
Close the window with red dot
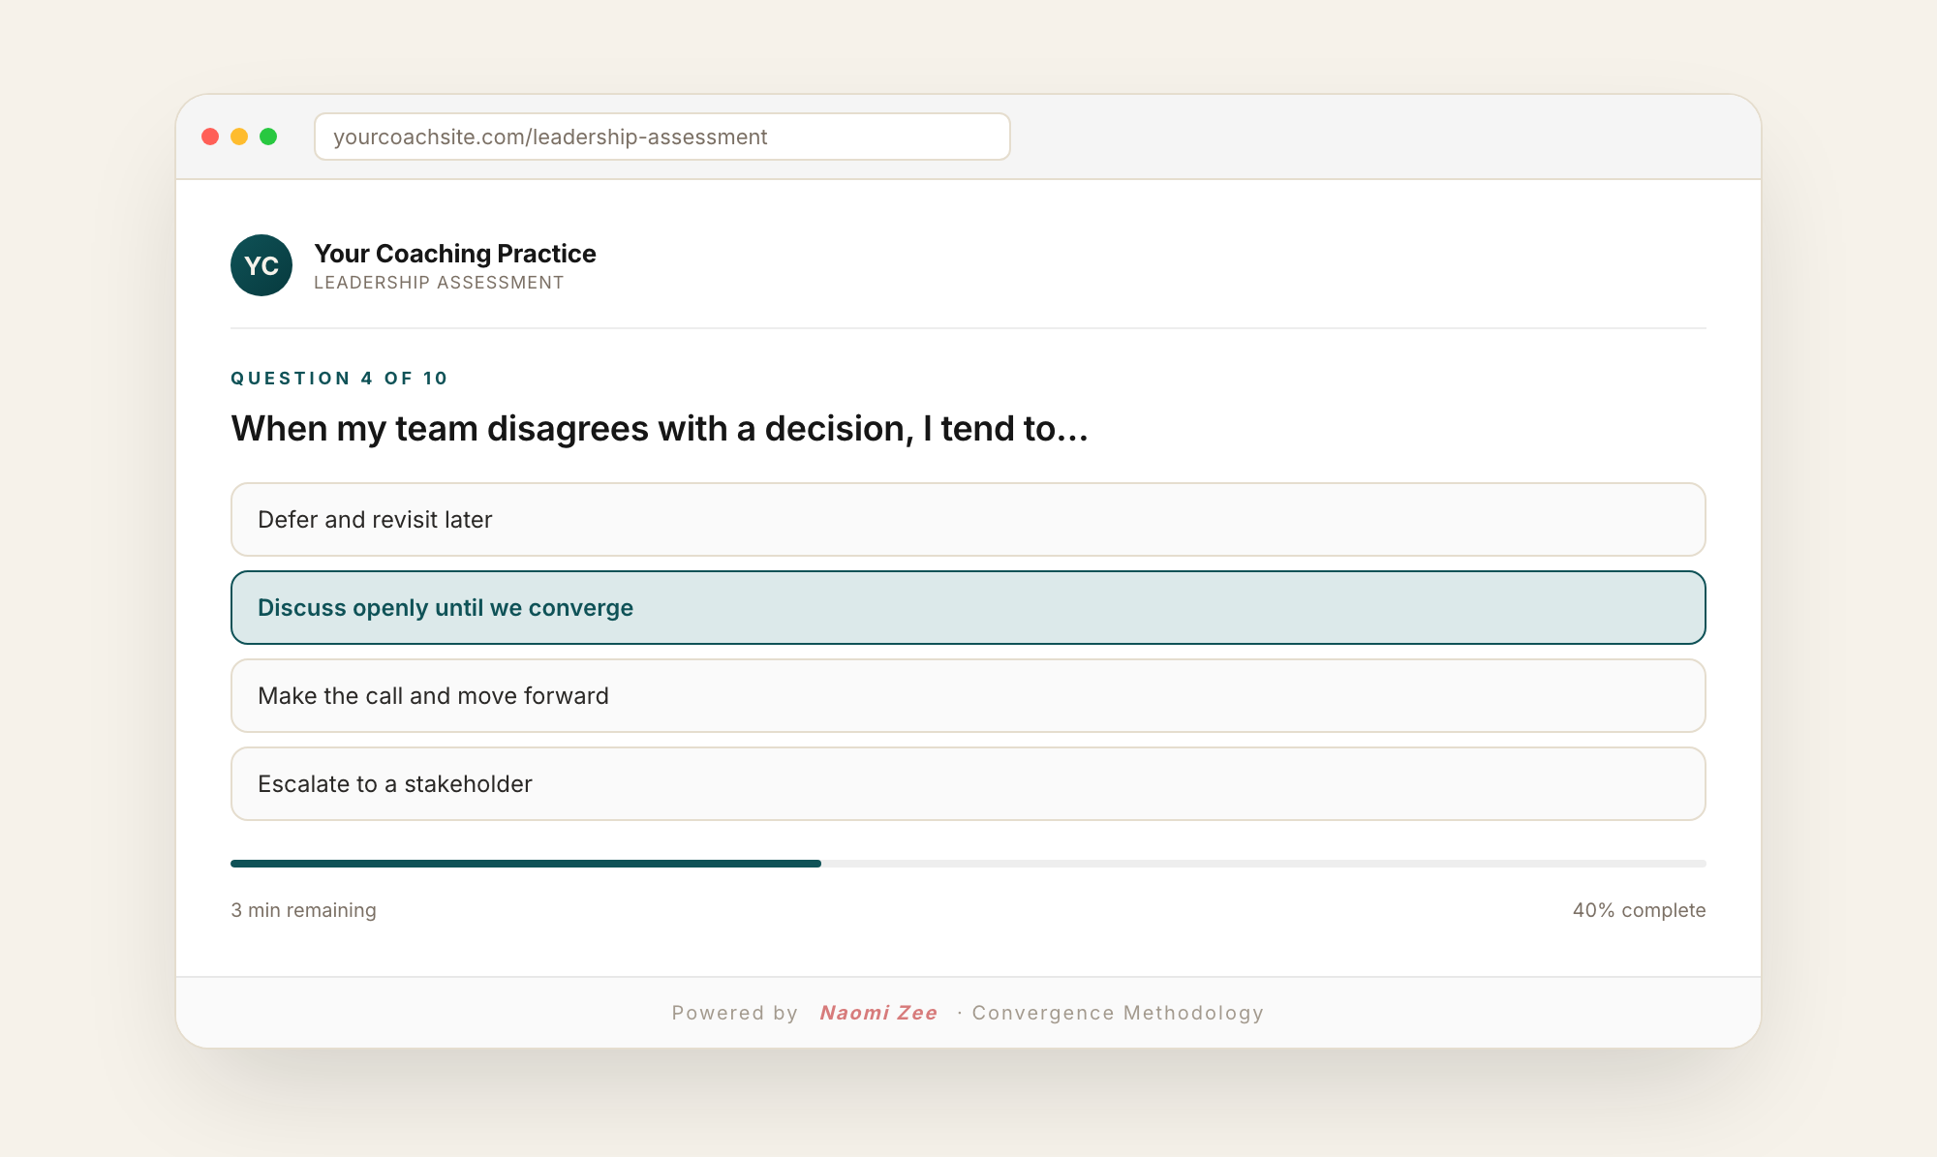click(210, 137)
